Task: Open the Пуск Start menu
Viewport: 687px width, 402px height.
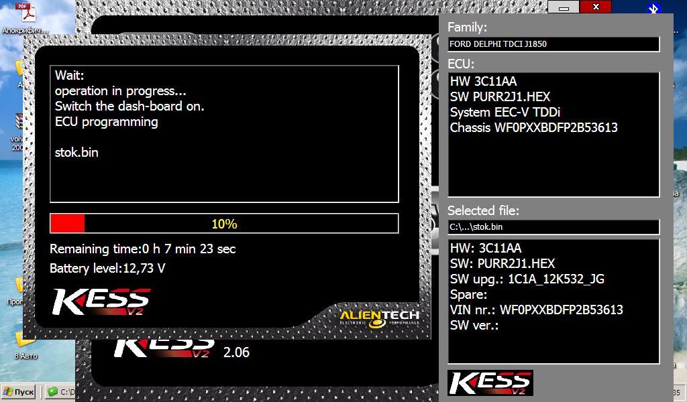Action: [18, 391]
